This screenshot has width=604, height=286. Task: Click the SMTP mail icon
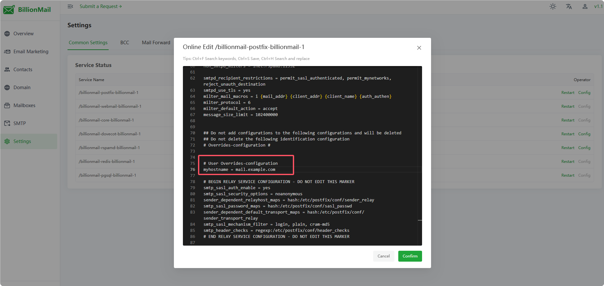[7, 123]
